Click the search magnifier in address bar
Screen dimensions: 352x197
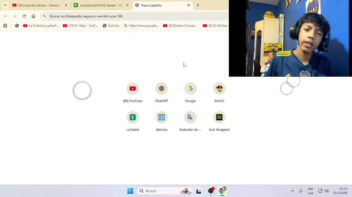(x=44, y=16)
